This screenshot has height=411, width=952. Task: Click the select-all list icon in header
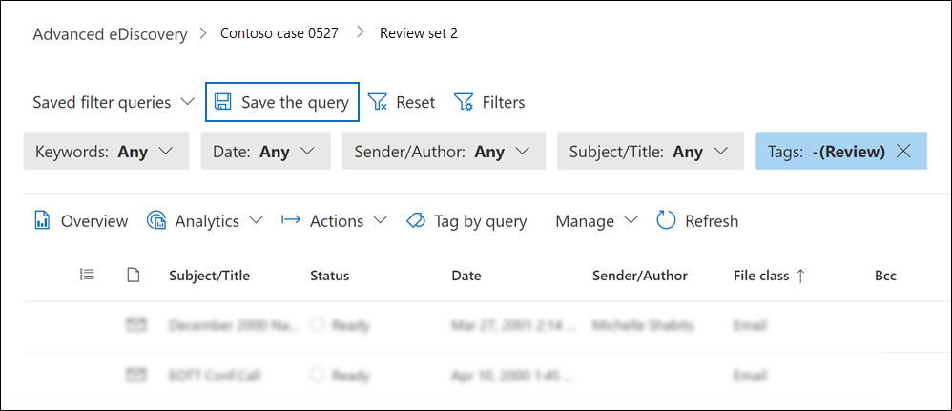[87, 275]
